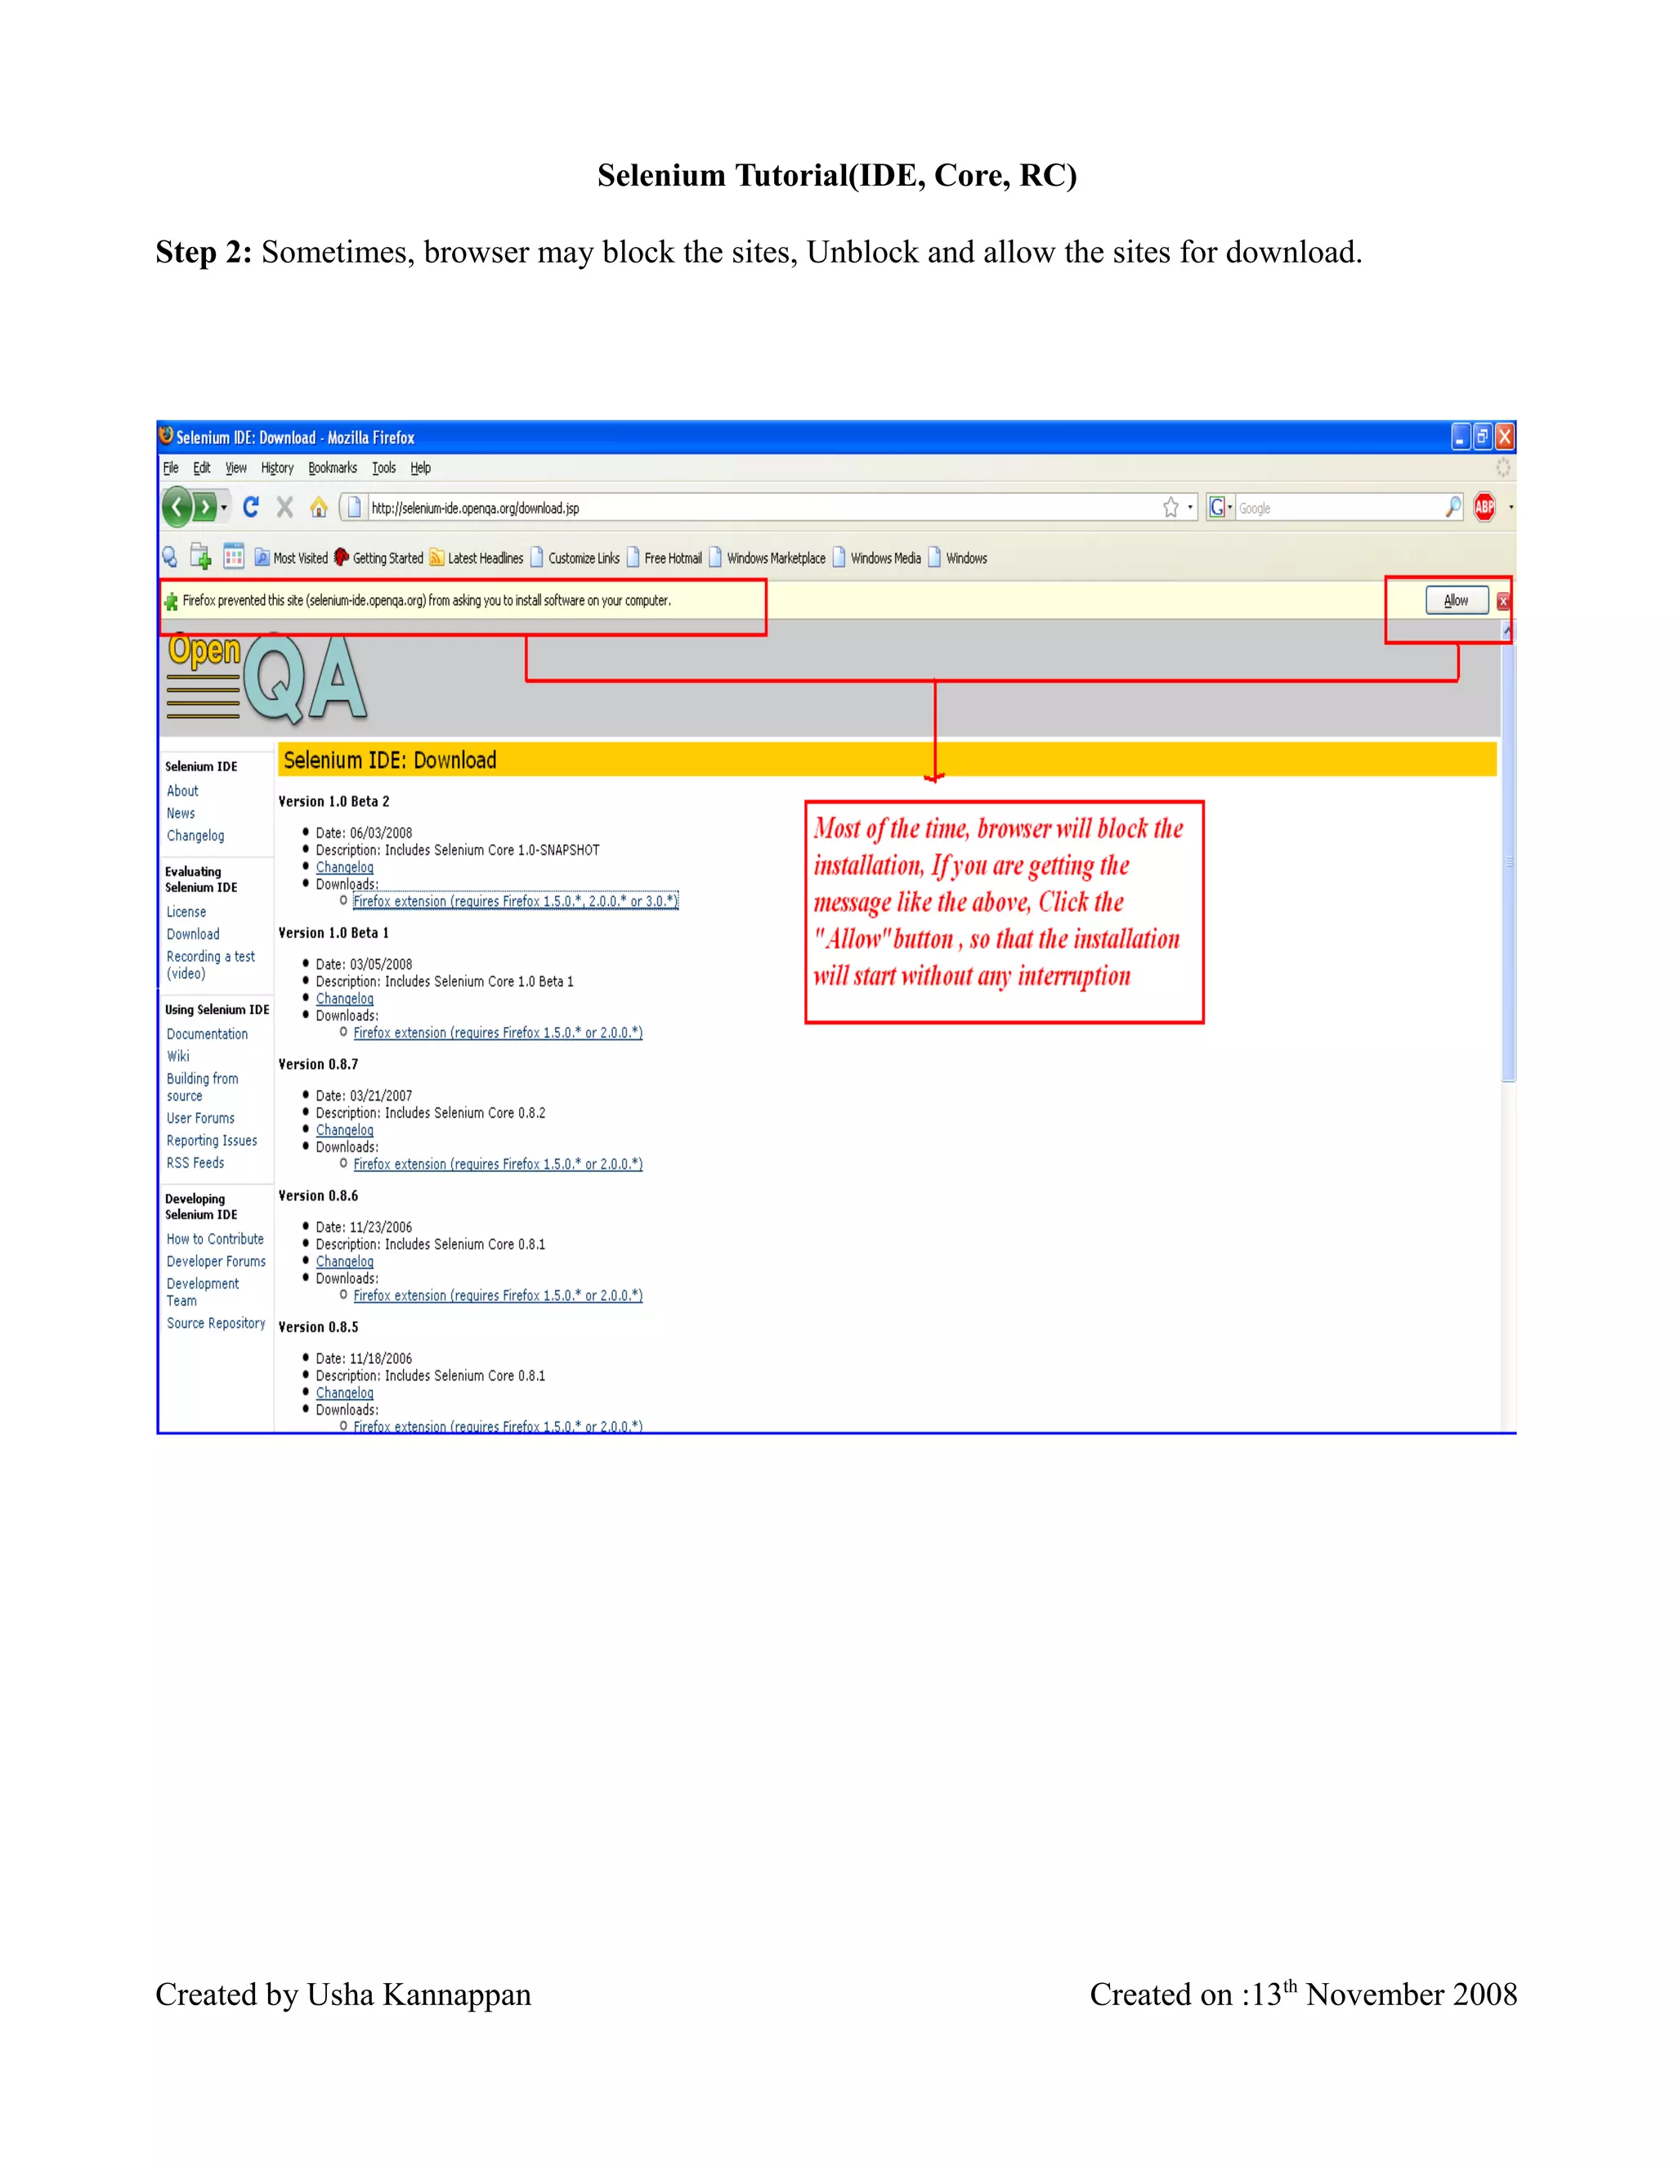1674x2167 pixels.
Task: Click the new tab plus icon on bookmarks toolbar
Action: point(200,557)
